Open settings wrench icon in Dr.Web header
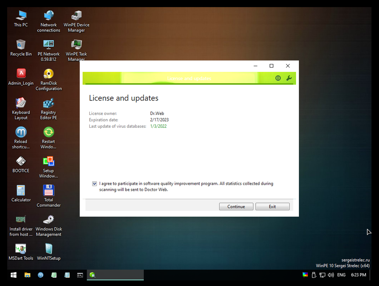The height and width of the screenshot is (286, 379). [289, 78]
